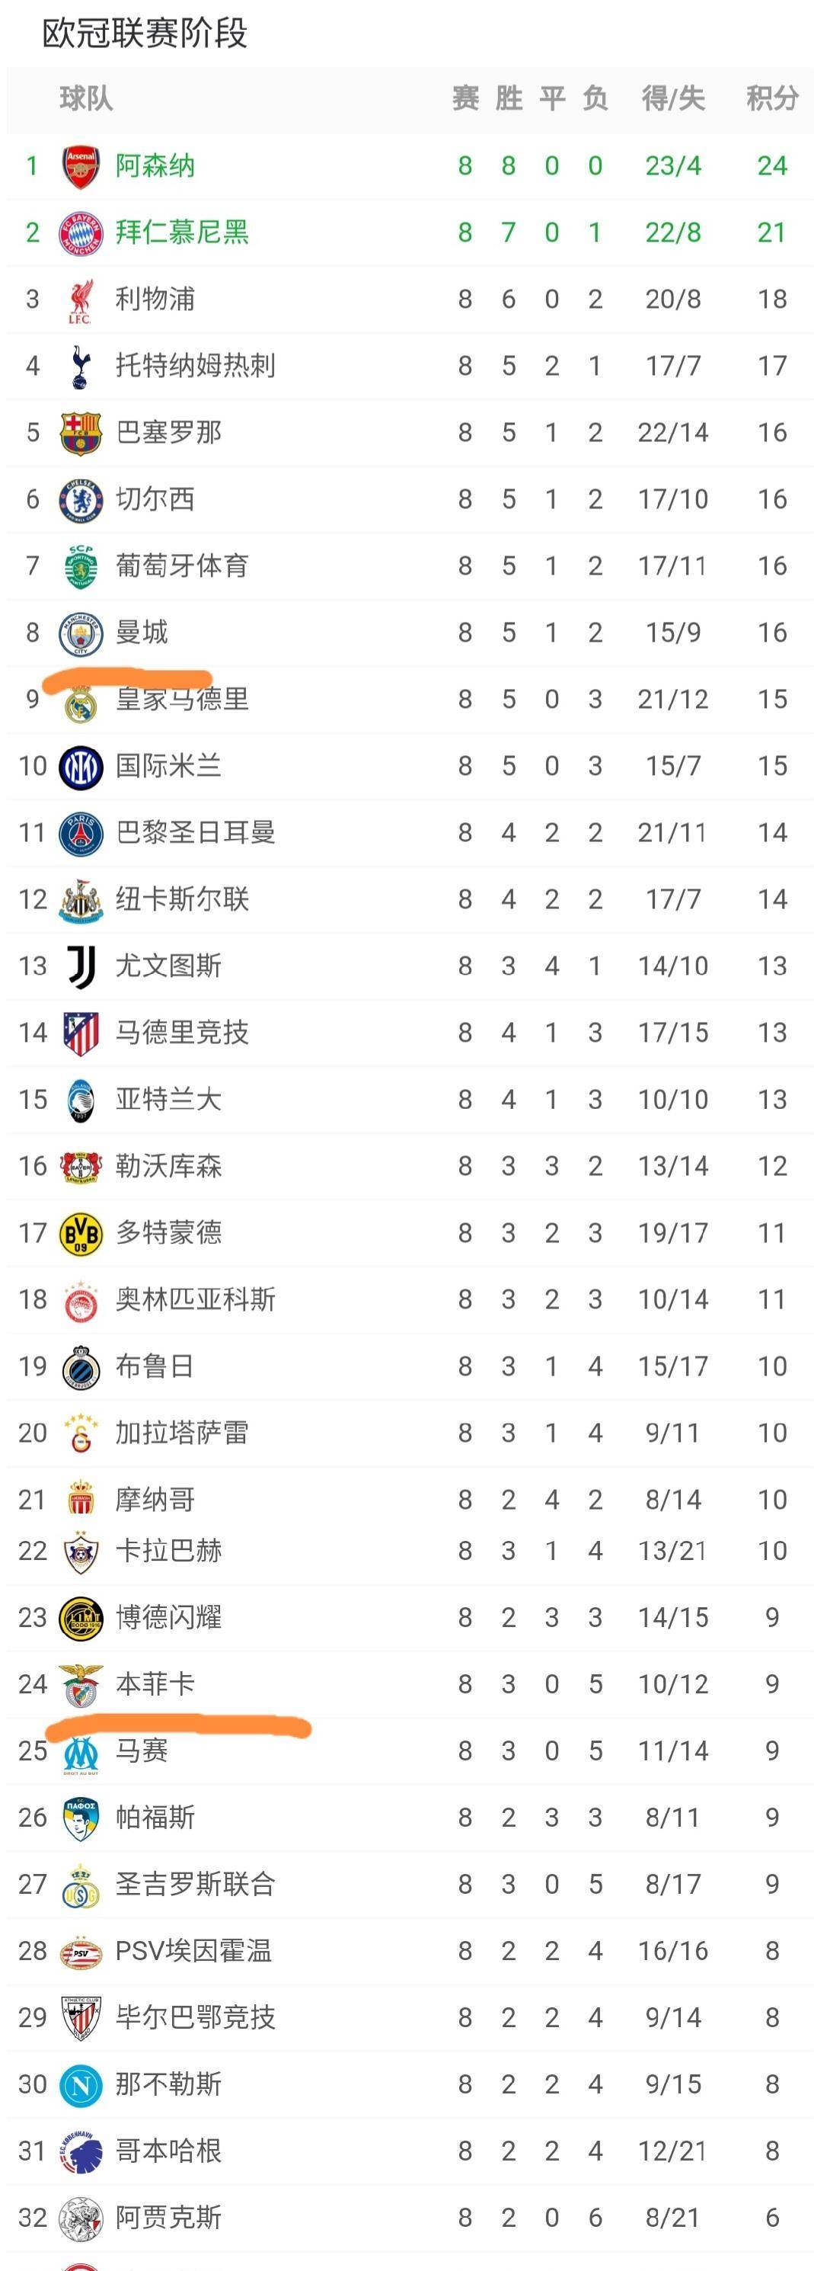Tap the Bayern Munich logo
The height and width of the screenshot is (2271, 814).
pyautogui.click(x=80, y=232)
